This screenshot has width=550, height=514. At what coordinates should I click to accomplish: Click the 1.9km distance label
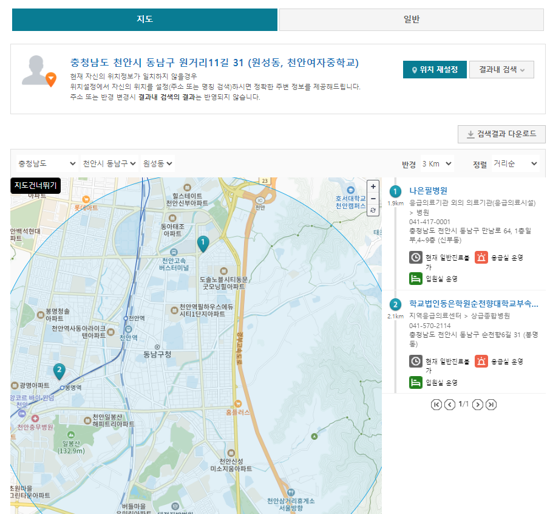(395, 204)
